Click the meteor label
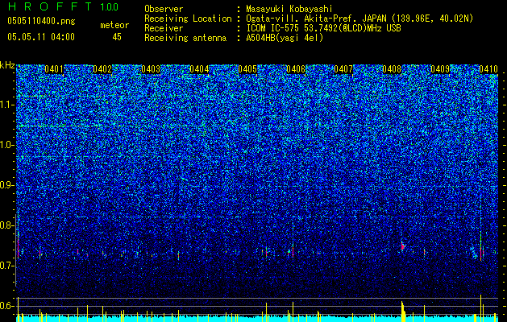The height and width of the screenshot is (322, 507). 114,25
